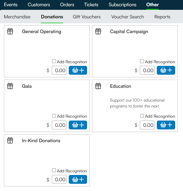Open the Gift Vouchers tab
Image resolution: width=183 pixels, height=191 pixels.
click(x=87, y=17)
